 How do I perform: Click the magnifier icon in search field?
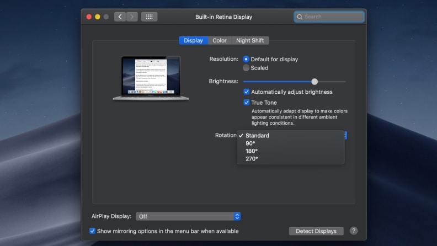(x=300, y=17)
